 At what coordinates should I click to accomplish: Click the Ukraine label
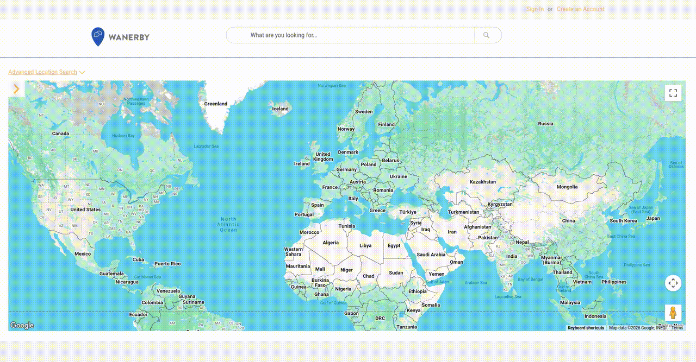pos(398,176)
